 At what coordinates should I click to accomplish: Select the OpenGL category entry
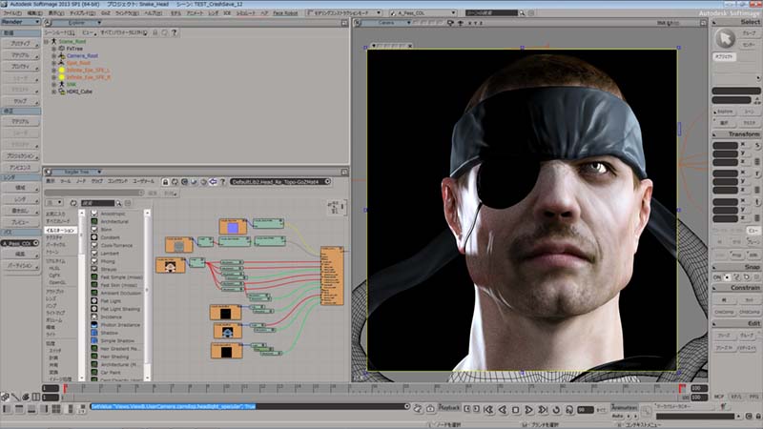click(x=57, y=282)
